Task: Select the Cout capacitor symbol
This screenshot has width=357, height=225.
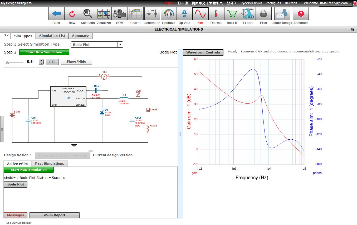Action: tap(132, 120)
